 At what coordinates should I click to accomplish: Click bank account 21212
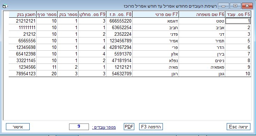click(x=23, y=34)
